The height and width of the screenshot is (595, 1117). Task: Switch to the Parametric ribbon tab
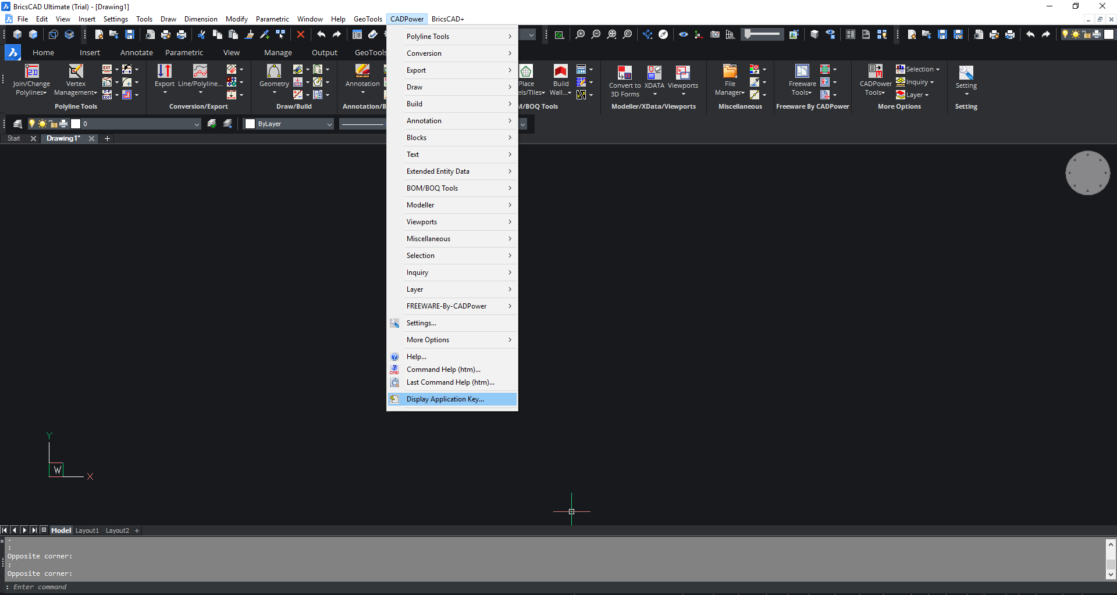(x=184, y=52)
